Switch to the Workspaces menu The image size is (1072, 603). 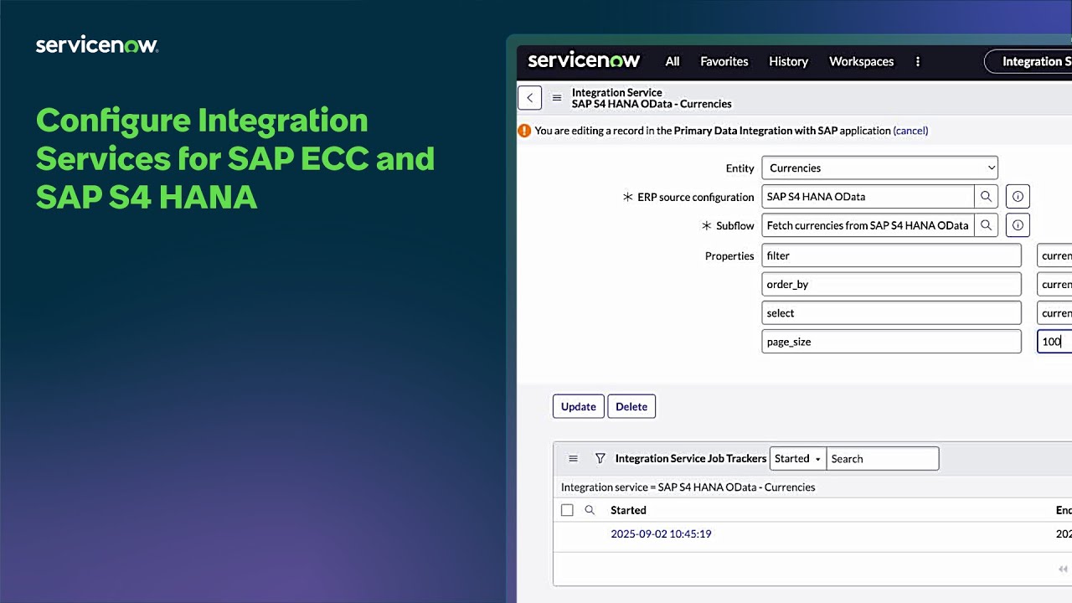point(861,61)
